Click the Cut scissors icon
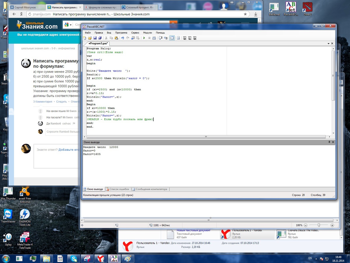350x263 pixels. pyautogui.click(x=106, y=38)
